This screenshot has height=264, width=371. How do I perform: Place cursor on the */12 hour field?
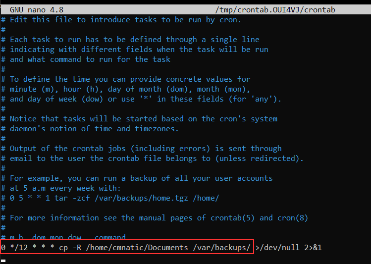[x=19, y=247]
